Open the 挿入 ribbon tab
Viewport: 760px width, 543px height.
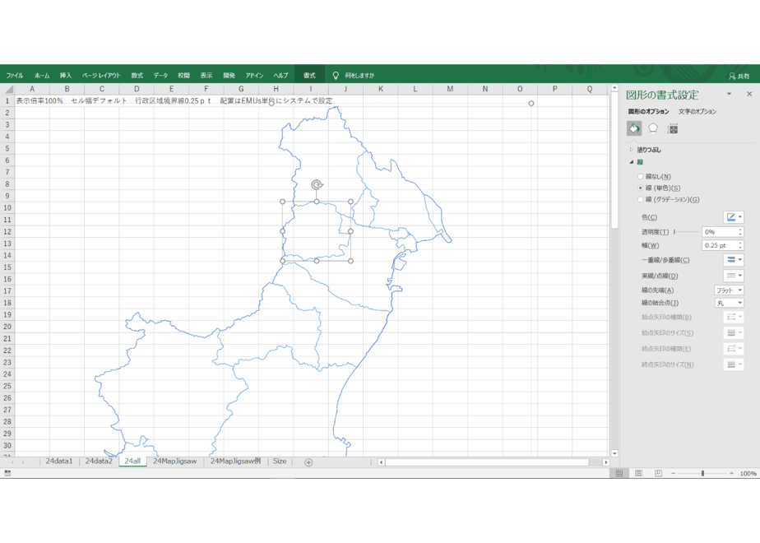[x=66, y=76]
